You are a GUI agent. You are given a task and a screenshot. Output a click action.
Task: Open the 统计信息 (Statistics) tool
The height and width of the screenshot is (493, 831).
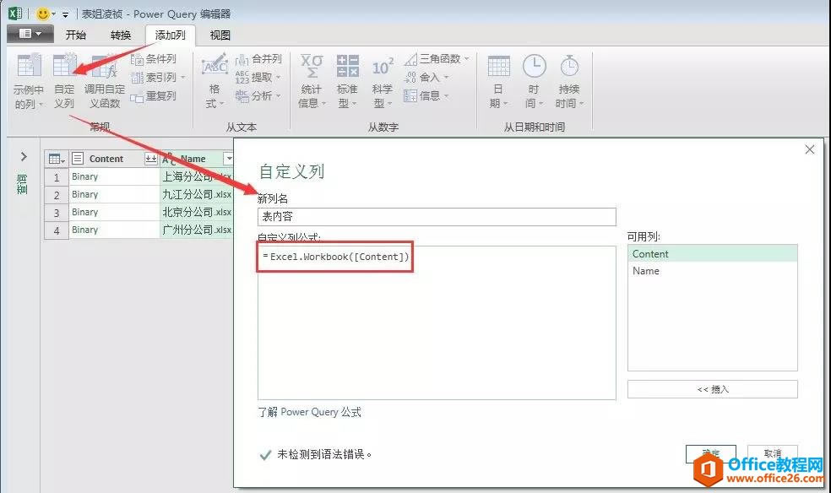(x=311, y=80)
